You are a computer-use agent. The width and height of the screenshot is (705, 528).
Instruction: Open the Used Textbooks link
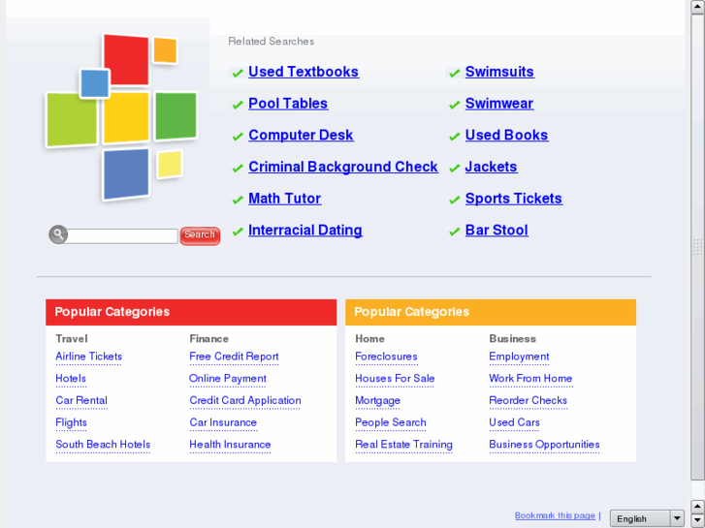tap(304, 72)
